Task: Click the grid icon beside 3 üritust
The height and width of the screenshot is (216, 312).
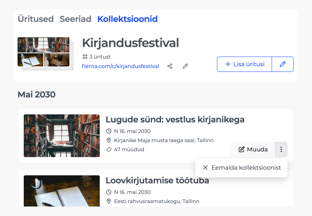Action: [85, 57]
